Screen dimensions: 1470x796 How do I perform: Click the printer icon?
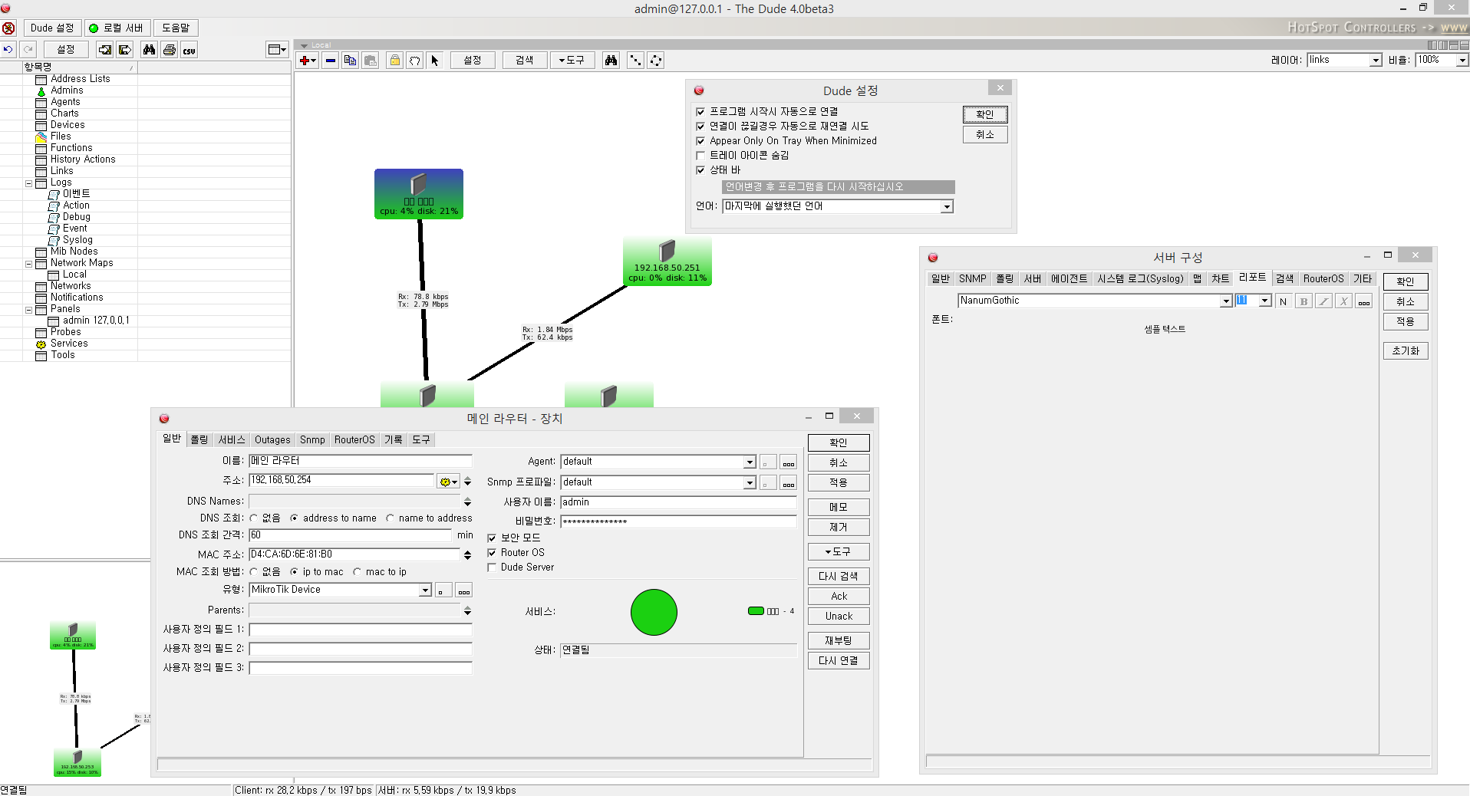(x=170, y=50)
